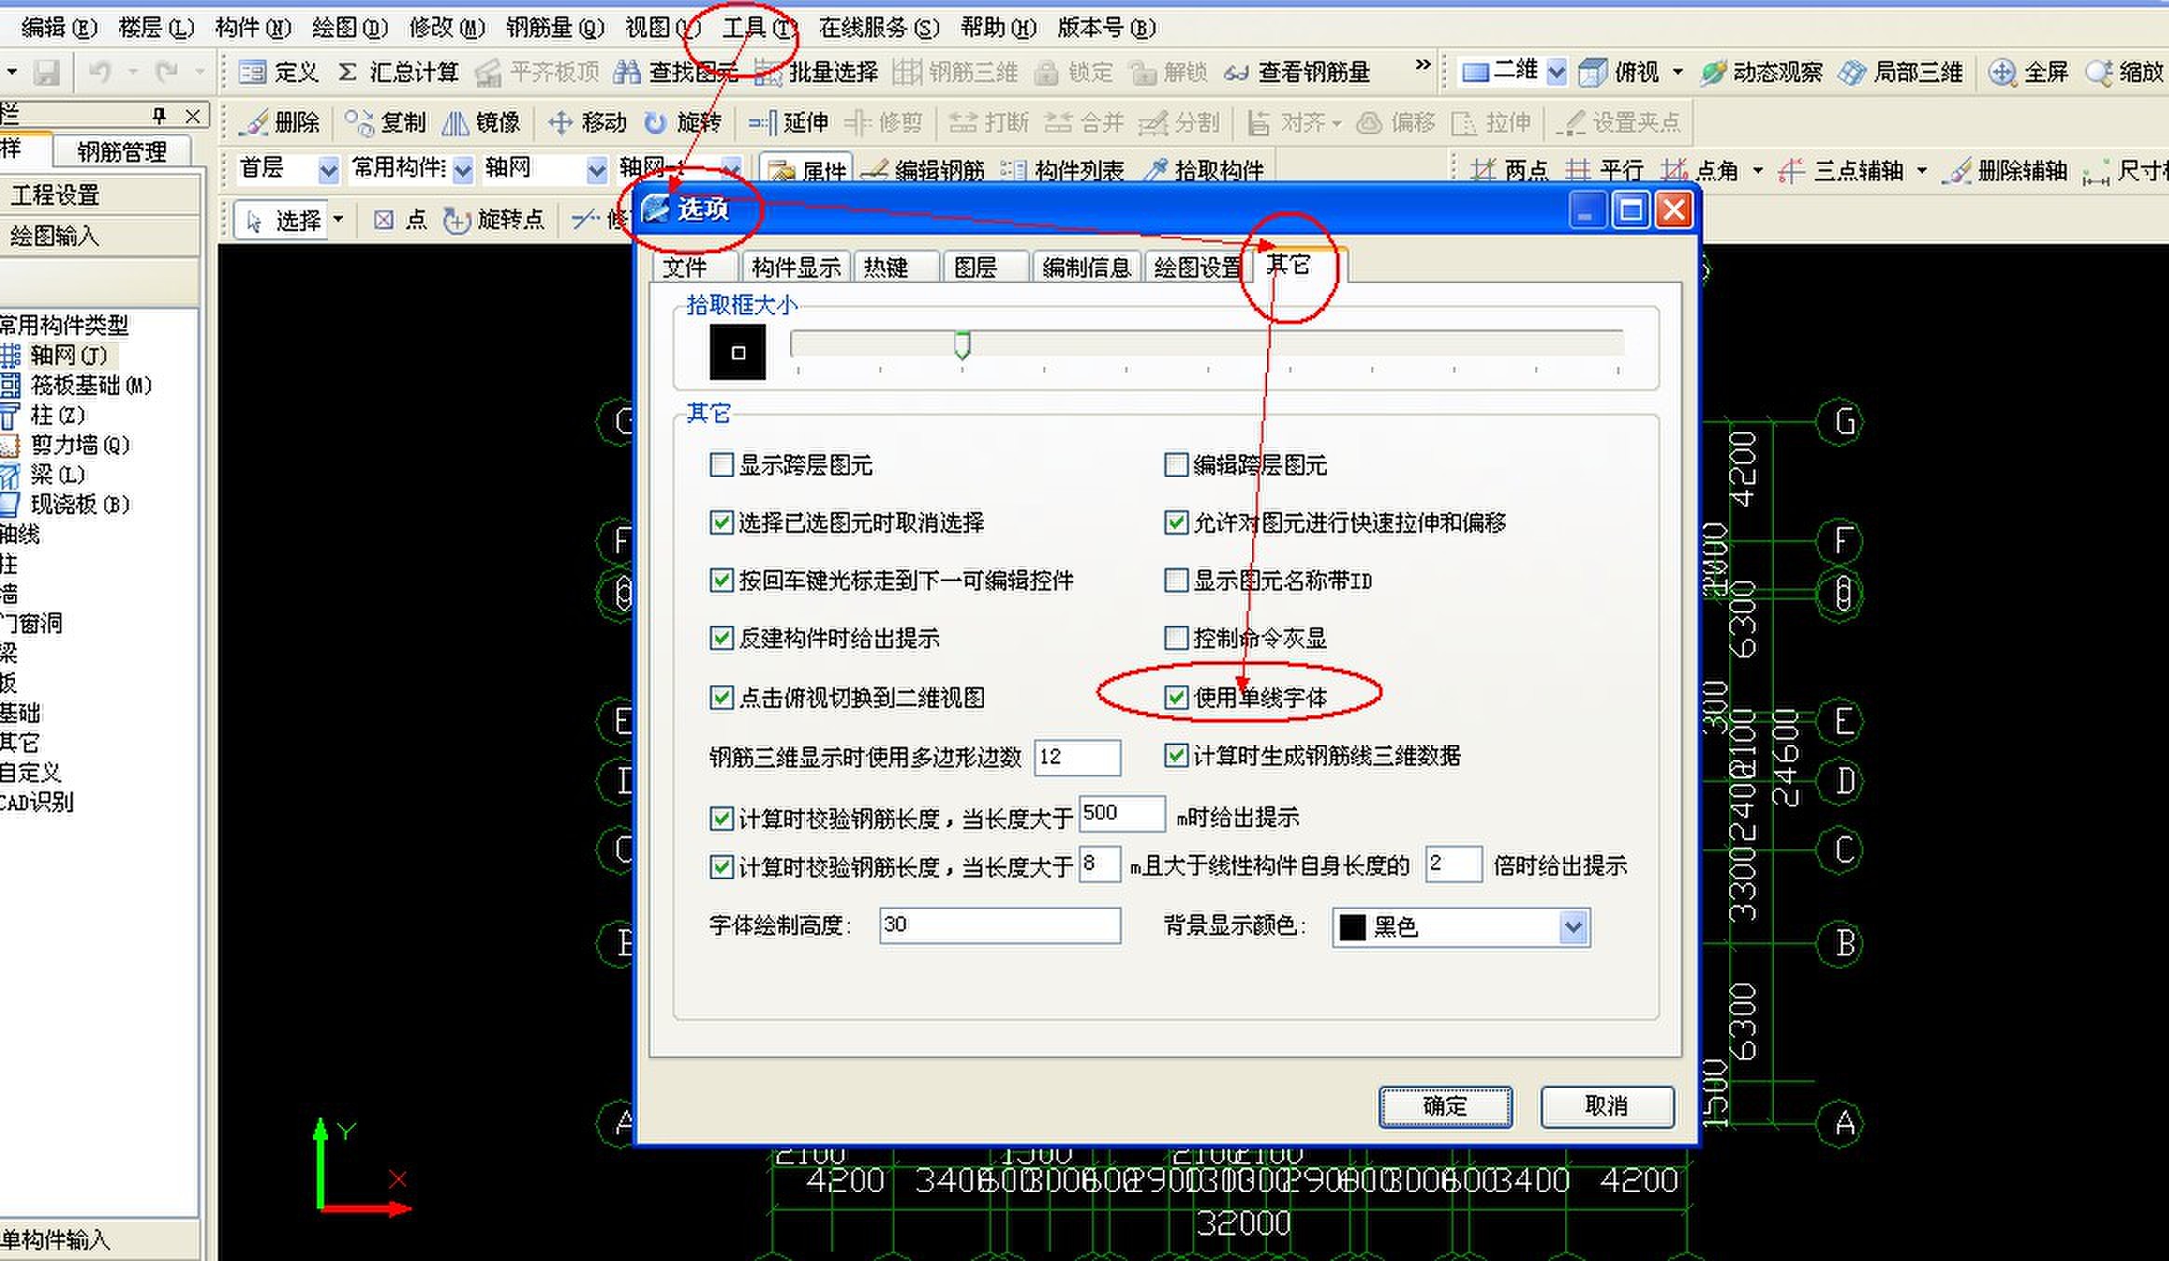Click 字体绘制高度 input field
The width and height of the screenshot is (2169, 1261).
pyautogui.click(x=1000, y=925)
